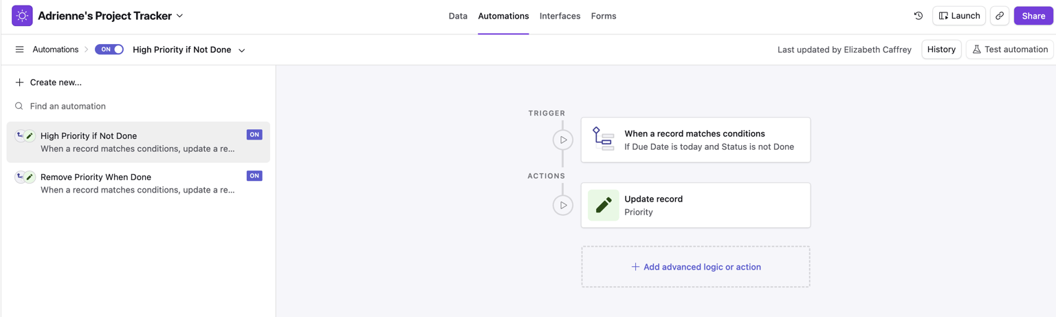Image resolution: width=1056 pixels, height=317 pixels.
Task: Click ON badge for High Priority if Not Done
Action: click(254, 135)
